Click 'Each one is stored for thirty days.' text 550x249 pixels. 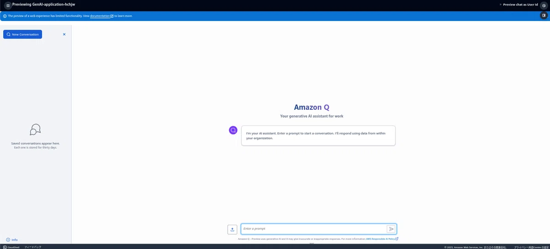[x=35, y=147]
